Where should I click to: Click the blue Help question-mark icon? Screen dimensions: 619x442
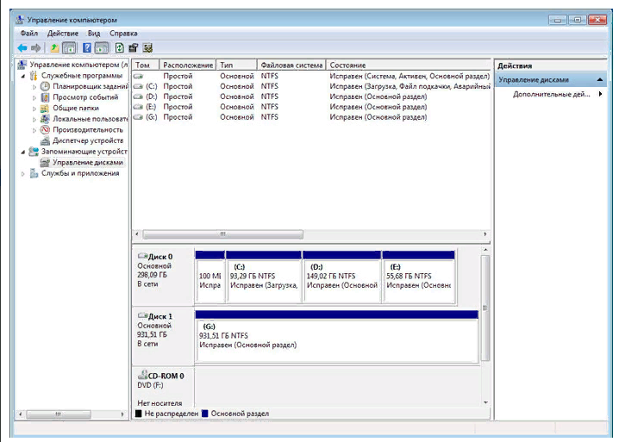point(87,48)
